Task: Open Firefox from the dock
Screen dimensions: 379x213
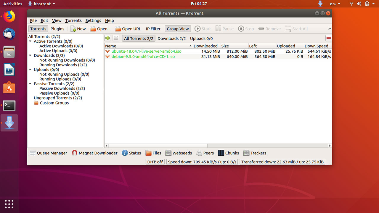Action: click(9, 17)
